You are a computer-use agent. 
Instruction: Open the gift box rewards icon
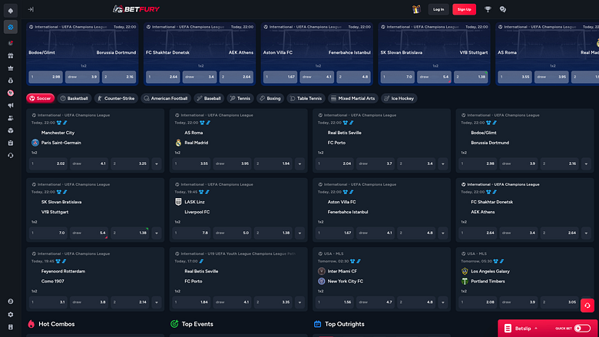click(416, 9)
